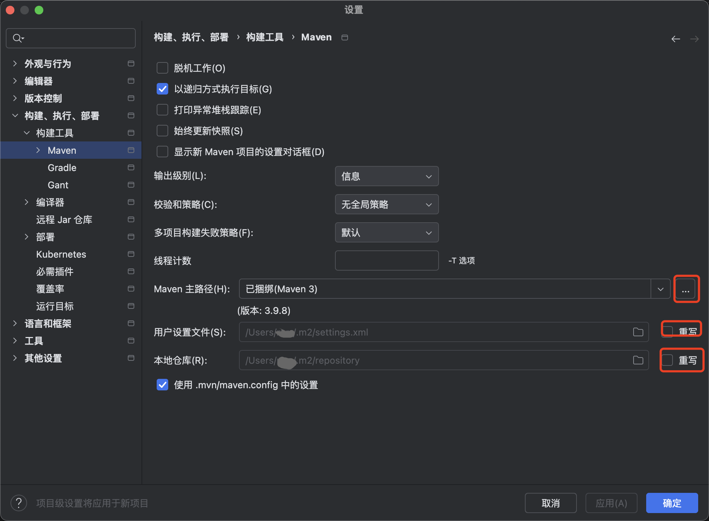The image size is (709, 521).
Task: Click Maven 主路径 browse ... button
Action: coord(686,289)
